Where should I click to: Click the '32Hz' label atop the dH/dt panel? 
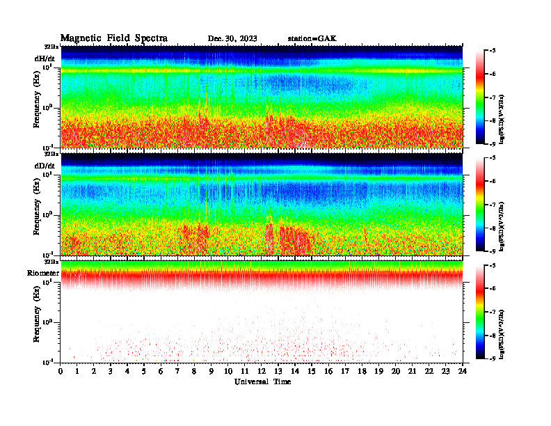[51, 47]
